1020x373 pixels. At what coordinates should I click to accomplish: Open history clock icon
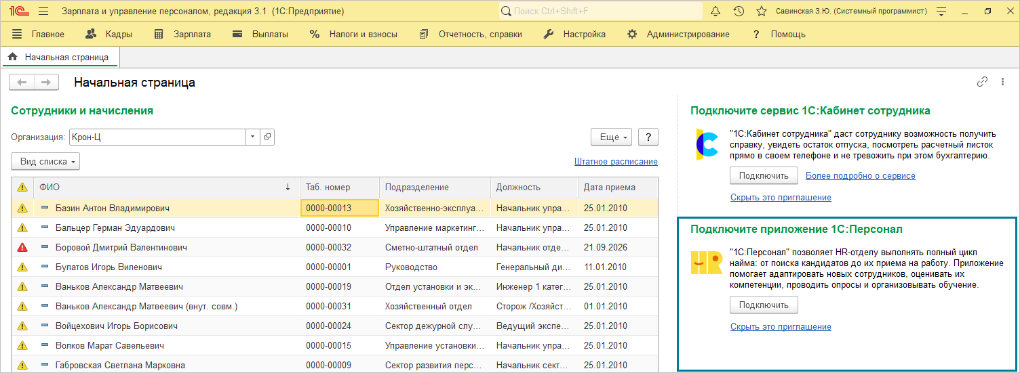coord(739,12)
